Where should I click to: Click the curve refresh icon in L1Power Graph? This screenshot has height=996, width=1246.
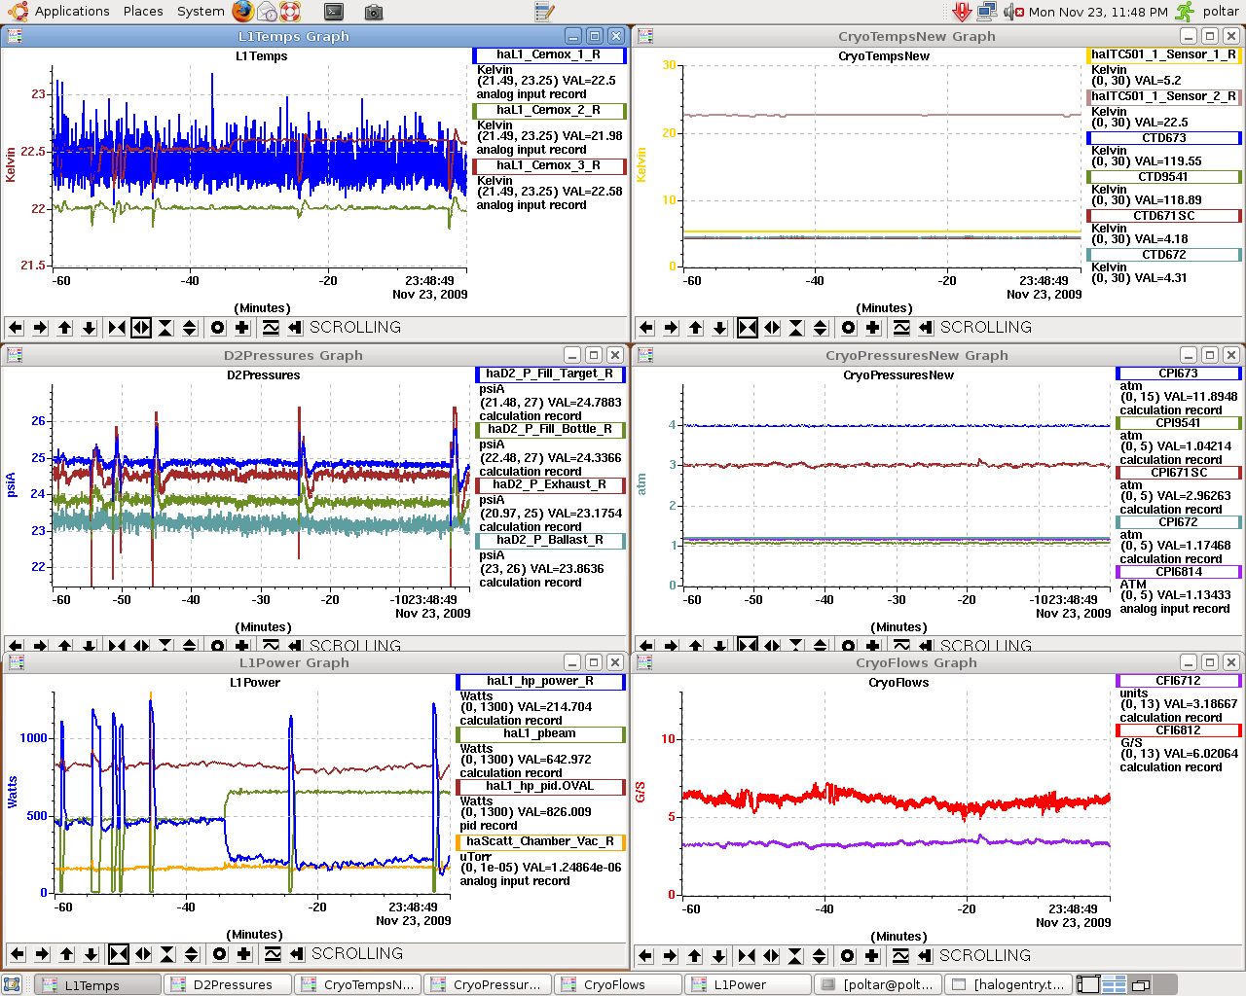point(273,954)
